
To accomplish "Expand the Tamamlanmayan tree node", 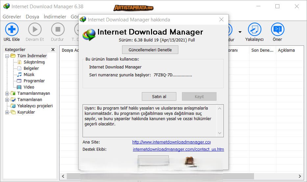I will click(x=7, y=94).
